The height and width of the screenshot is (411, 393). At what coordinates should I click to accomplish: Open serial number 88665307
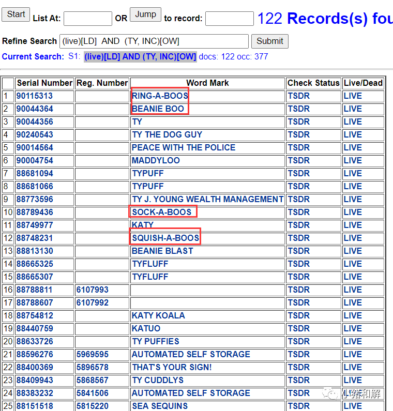point(35,277)
